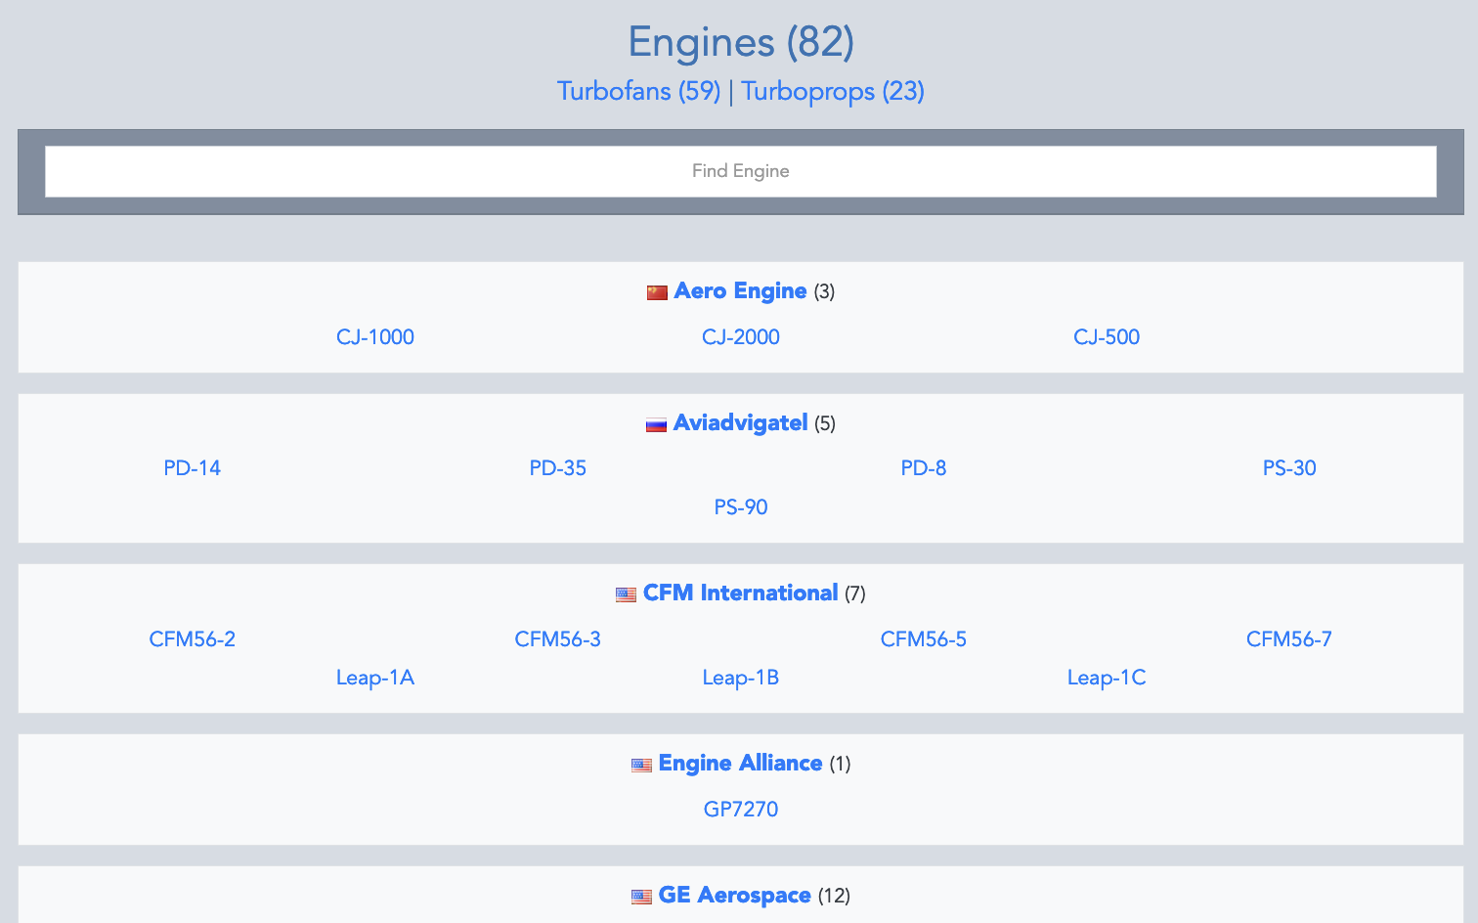1478x923 pixels.
Task: Select the CJ-1000 engine
Action: [x=375, y=336]
